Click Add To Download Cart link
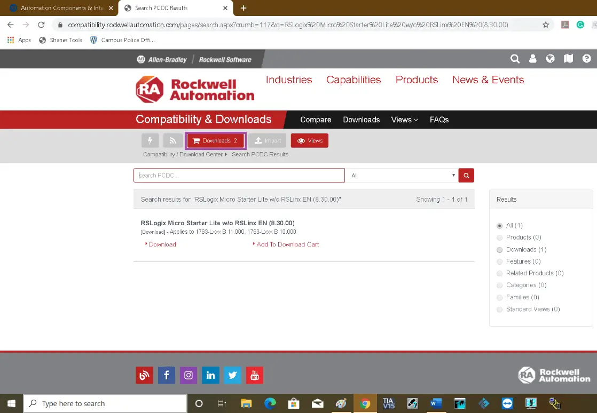Screen dimensions: 597x413 pos(287,244)
